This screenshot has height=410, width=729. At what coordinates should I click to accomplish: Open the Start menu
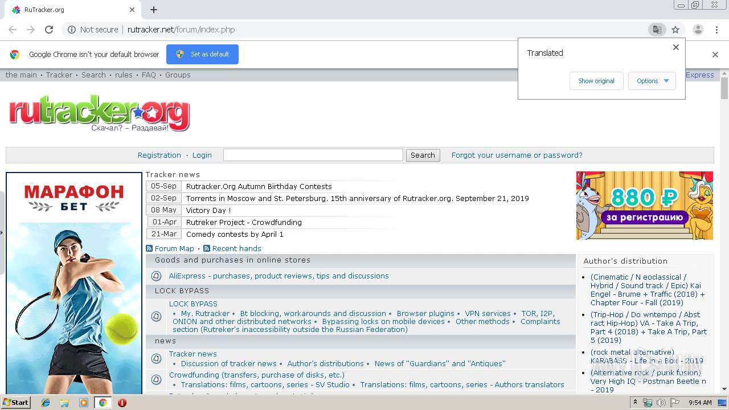pos(16,403)
